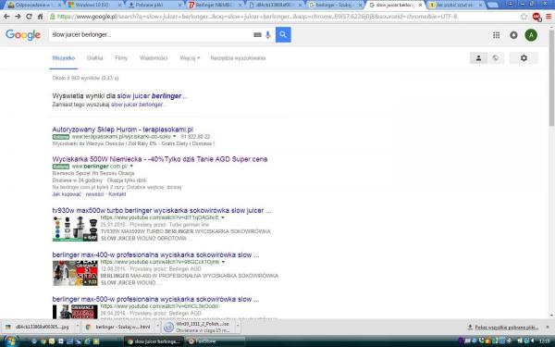Open tv930w max500w turbo berlinger result

[162, 210]
